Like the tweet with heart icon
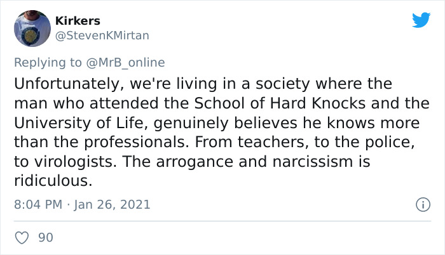The image size is (445, 255). [22, 238]
